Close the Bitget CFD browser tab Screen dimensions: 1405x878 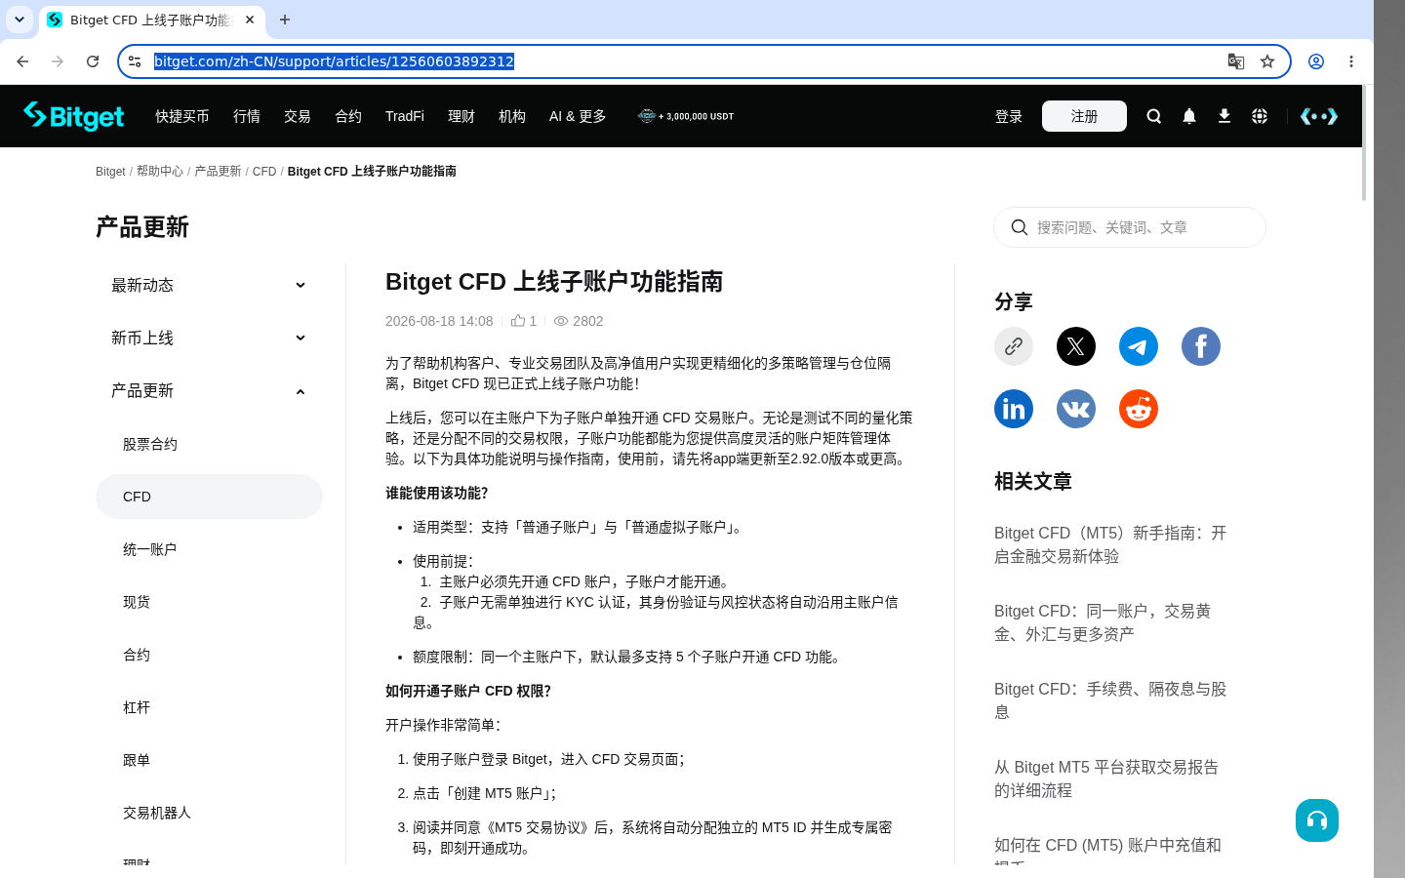(250, 20)
